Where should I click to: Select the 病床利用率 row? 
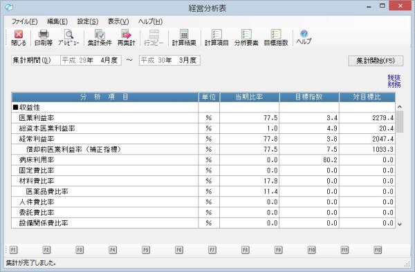point(203,160)
